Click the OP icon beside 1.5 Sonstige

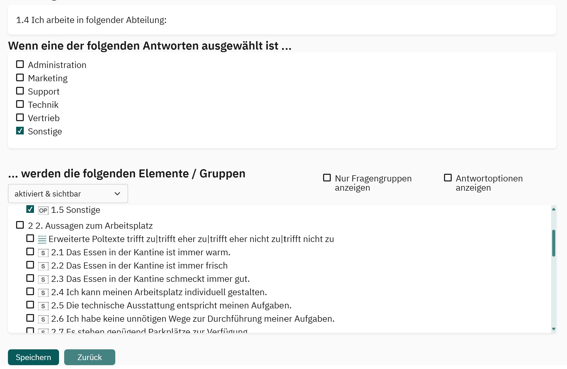pos(43,211)
